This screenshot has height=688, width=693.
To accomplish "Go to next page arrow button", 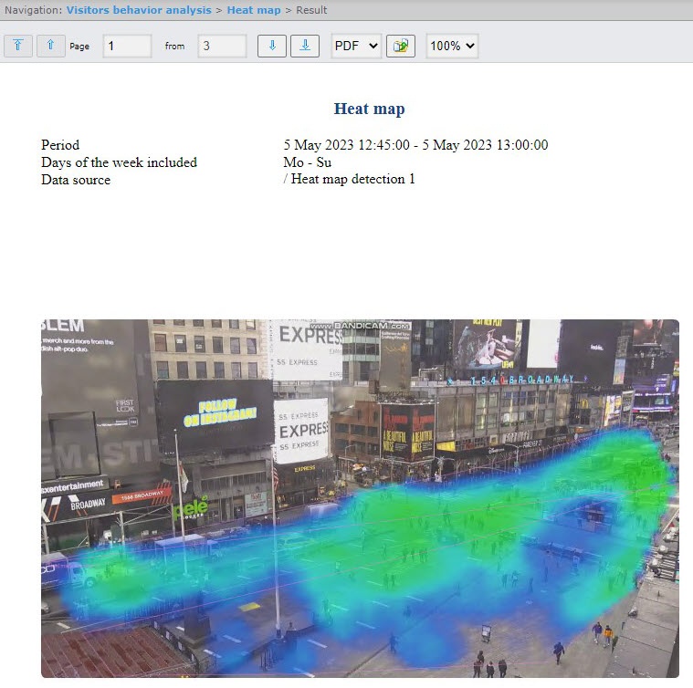I will pyautogui.click(x=272, y=46).
